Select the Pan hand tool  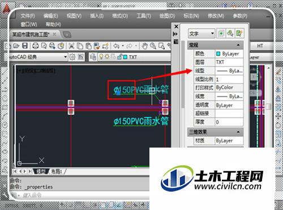click(145, 46)
